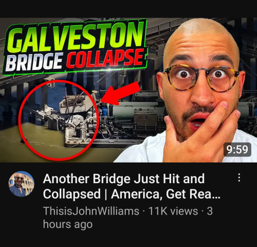Viewport: 257px width, 247px height.
Task: Visit the ThisisJohnWilliams channel name
Action: (91, 211)
